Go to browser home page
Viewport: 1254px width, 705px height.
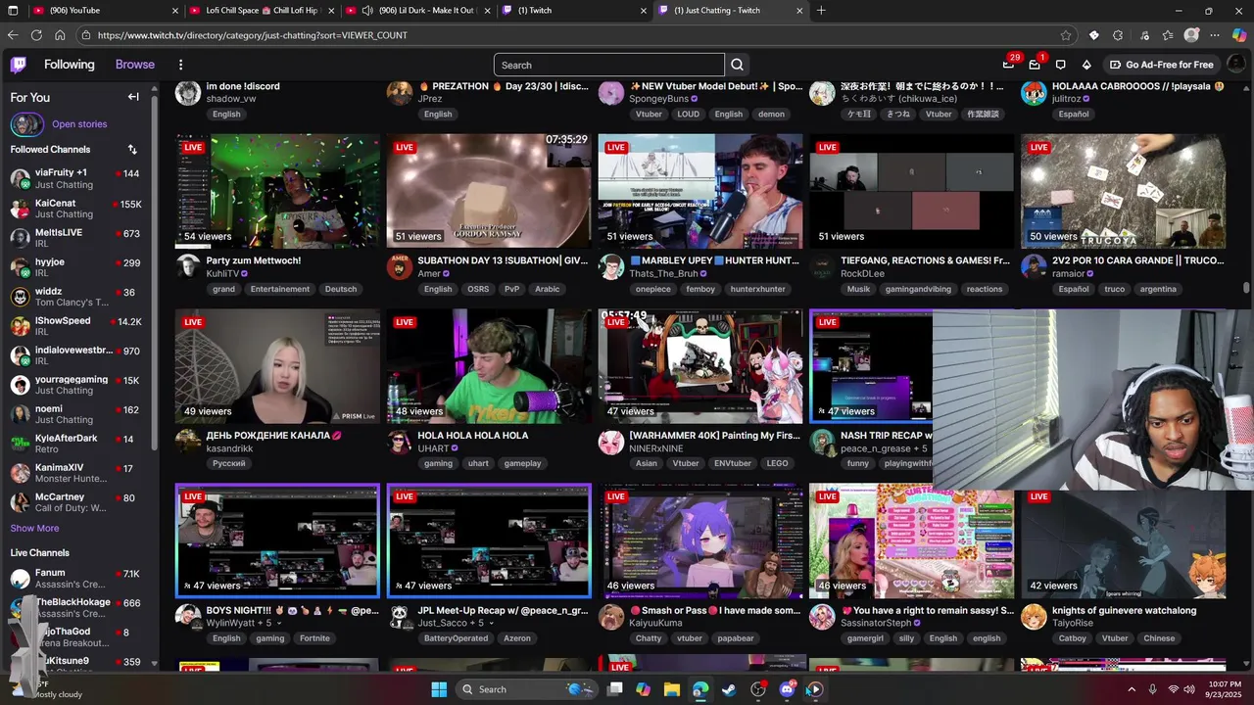[x=60, y=35]
